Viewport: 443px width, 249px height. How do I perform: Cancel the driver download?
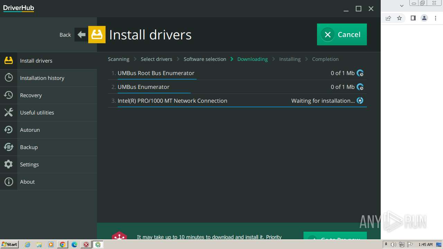(342, 34)
